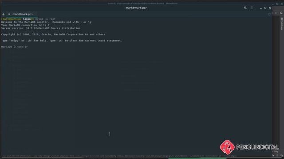Open the terminal search magnifier icon

(x=245, y=8)
